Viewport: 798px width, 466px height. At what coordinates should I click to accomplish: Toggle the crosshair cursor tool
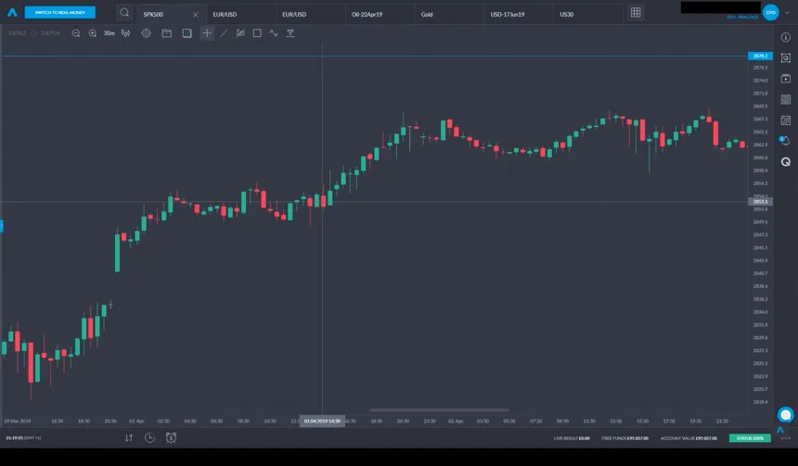pos(207,33)
